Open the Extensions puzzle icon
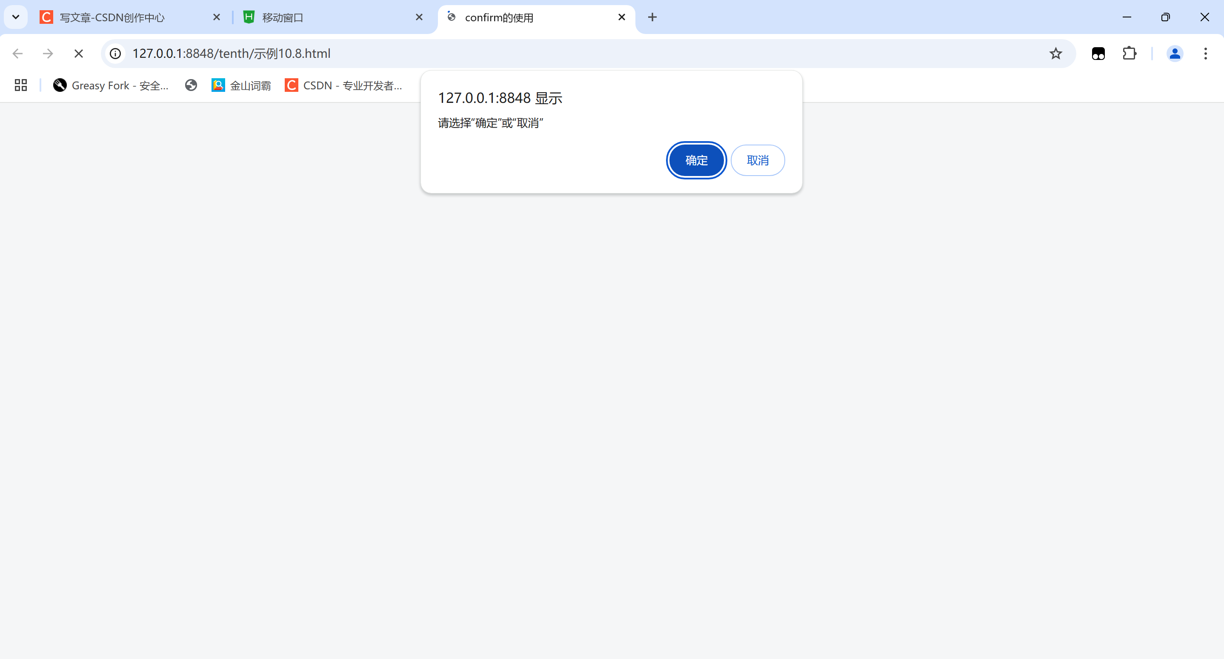The width and height of the screenshot is (1224, 659). [x=1129, y=54]
